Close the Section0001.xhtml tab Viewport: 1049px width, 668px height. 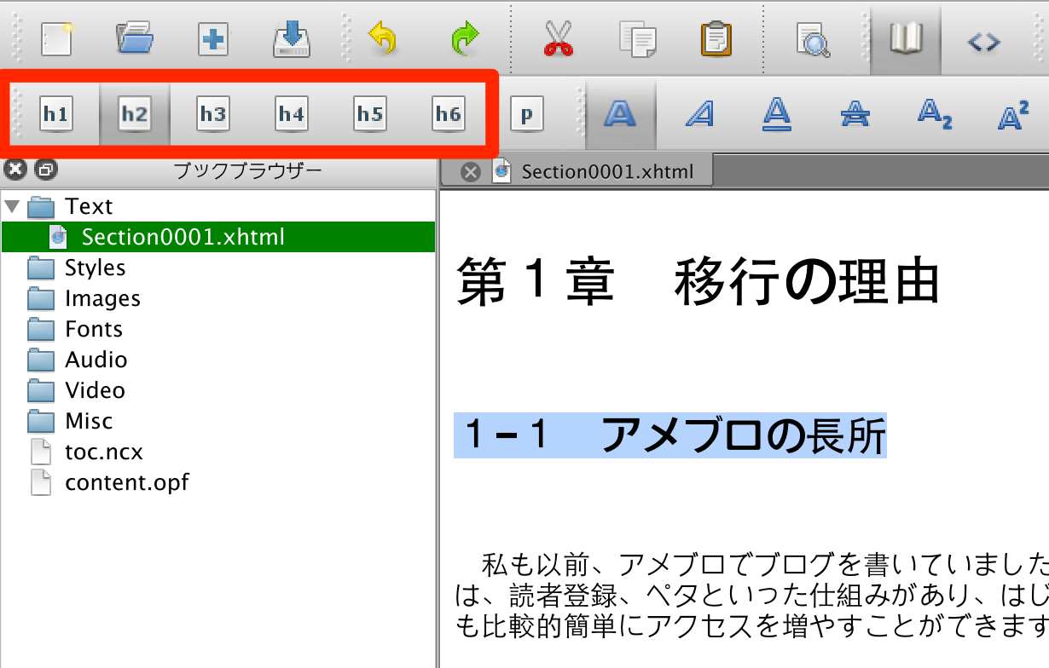(470, 172)
